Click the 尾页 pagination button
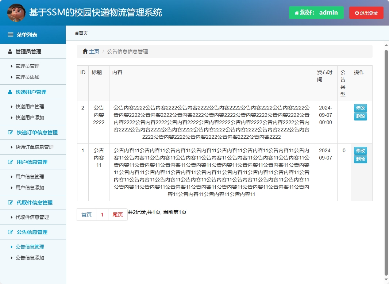 point(118,215)
